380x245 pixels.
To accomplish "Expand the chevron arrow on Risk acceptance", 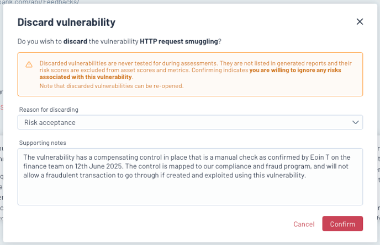I will [355, 122].
